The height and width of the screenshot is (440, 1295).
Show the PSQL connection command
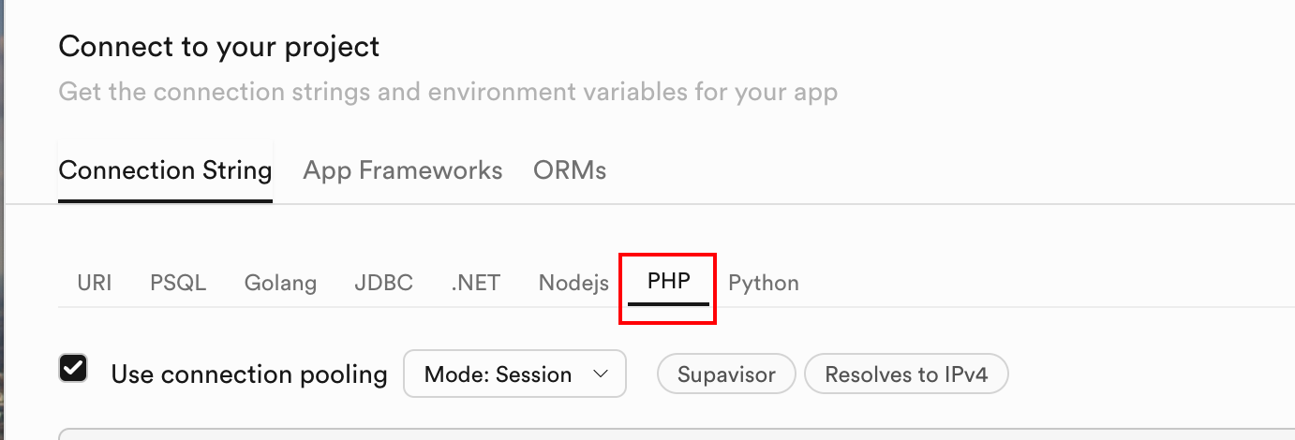click(178, 283)
